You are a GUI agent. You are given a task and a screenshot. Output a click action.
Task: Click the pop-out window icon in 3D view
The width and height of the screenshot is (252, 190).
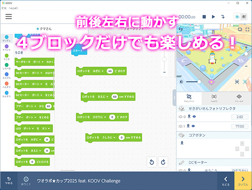point(240,29)
